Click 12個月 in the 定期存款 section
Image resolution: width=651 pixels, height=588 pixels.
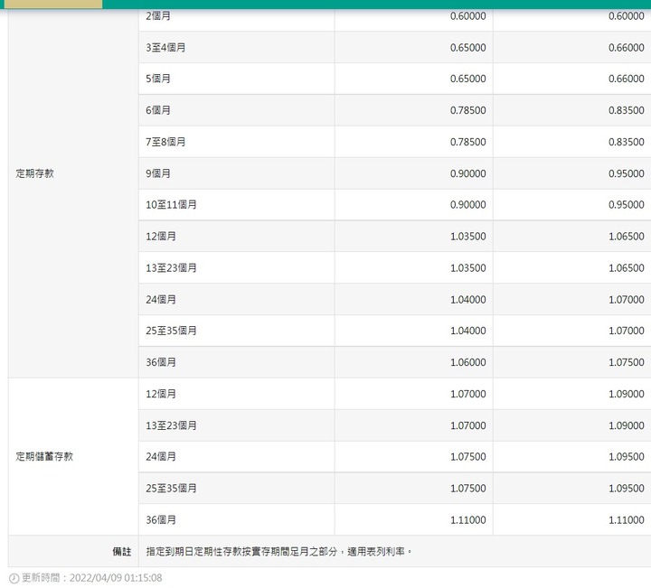click(x=161, y=237)
